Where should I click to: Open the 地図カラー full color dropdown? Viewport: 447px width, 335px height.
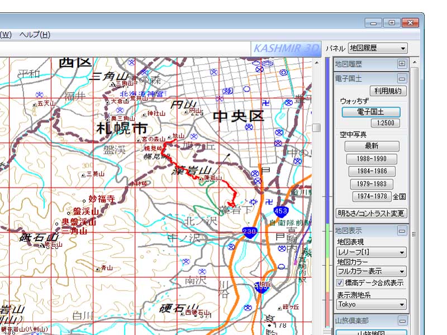(371, 271)
